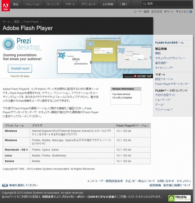The height and width of the screenshot is (203, 195).
Task: Go to Flash Player breadcrumb link
Action: pyautogui.click(x=31, y=22)
